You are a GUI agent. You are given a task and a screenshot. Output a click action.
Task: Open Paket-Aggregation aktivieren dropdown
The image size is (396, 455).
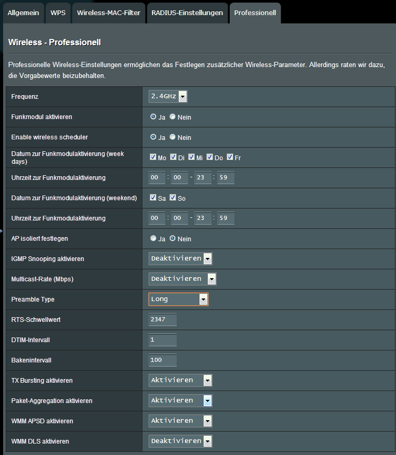click(180, 400)
